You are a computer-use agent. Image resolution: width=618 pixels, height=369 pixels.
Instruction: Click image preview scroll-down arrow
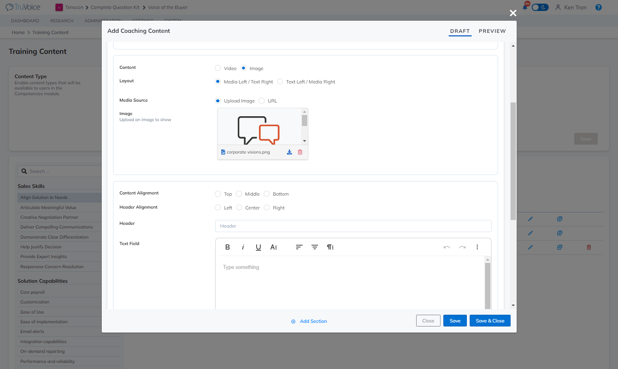(x=304, y=141)
